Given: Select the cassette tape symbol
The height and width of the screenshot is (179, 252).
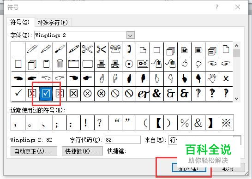Looking at the screenshot, I should click(143, 64).
